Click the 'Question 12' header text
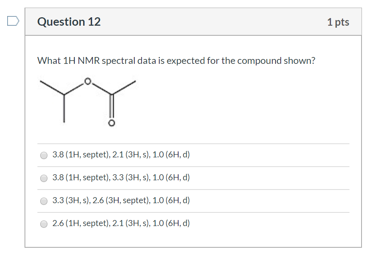The height and width of the screenshot is (261, 374). click(69, 22)
